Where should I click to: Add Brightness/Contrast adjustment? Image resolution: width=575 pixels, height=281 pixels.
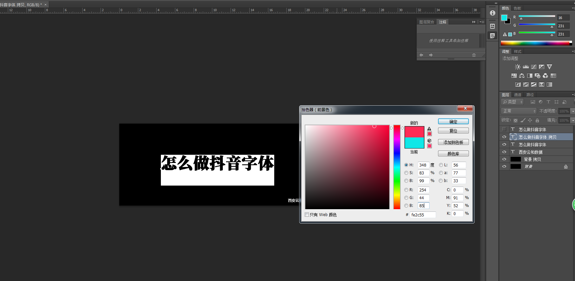tap(518, 67)
